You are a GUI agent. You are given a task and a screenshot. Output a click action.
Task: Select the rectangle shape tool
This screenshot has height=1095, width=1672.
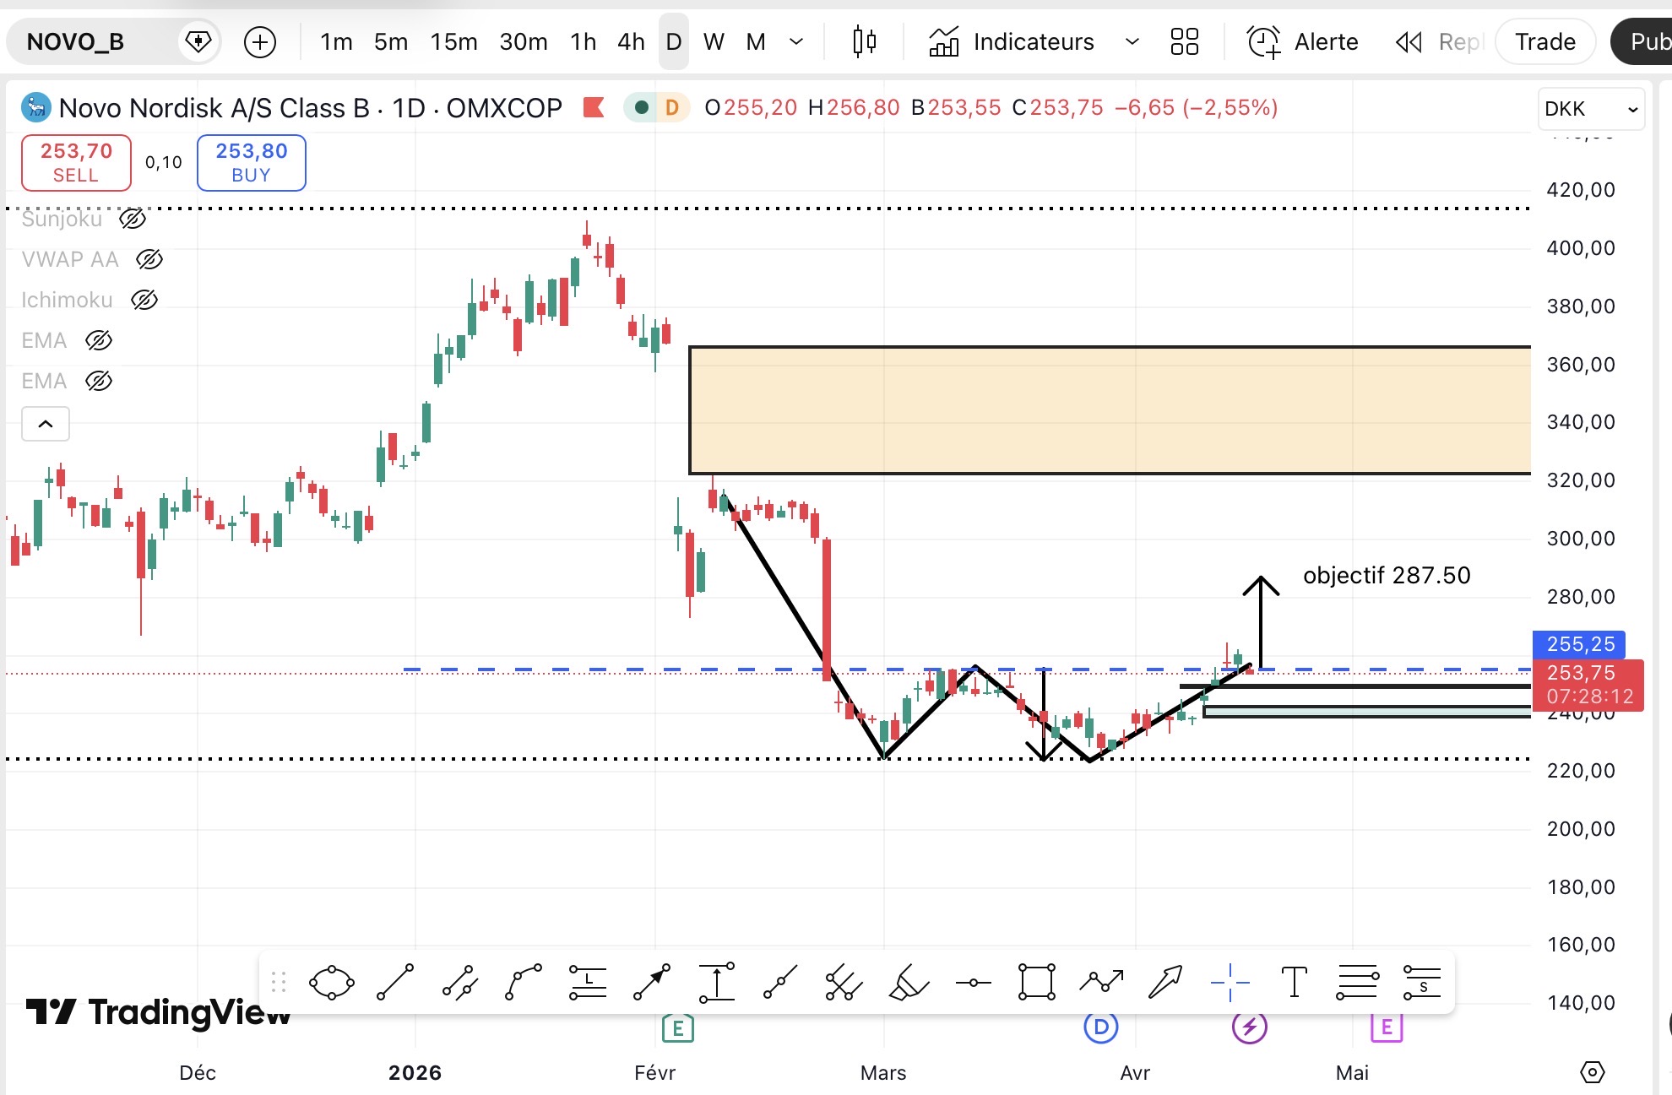(1037, 983)
